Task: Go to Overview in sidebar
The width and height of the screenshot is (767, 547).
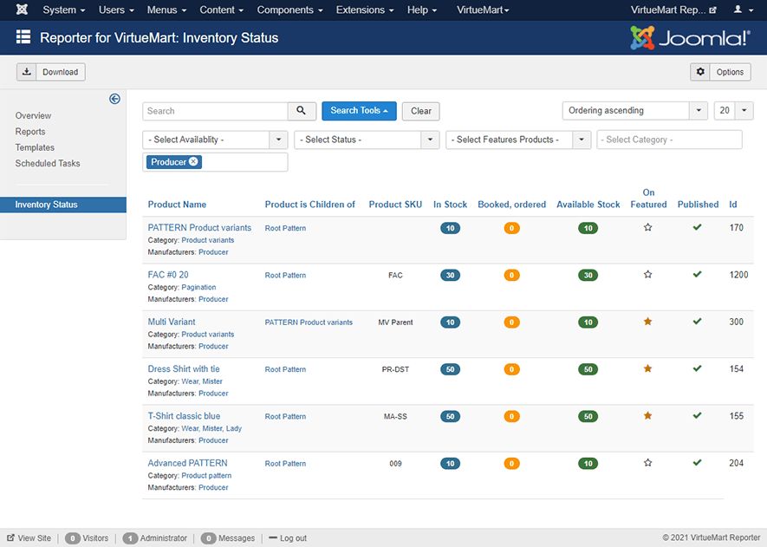Action: click(x=33, y=115)
